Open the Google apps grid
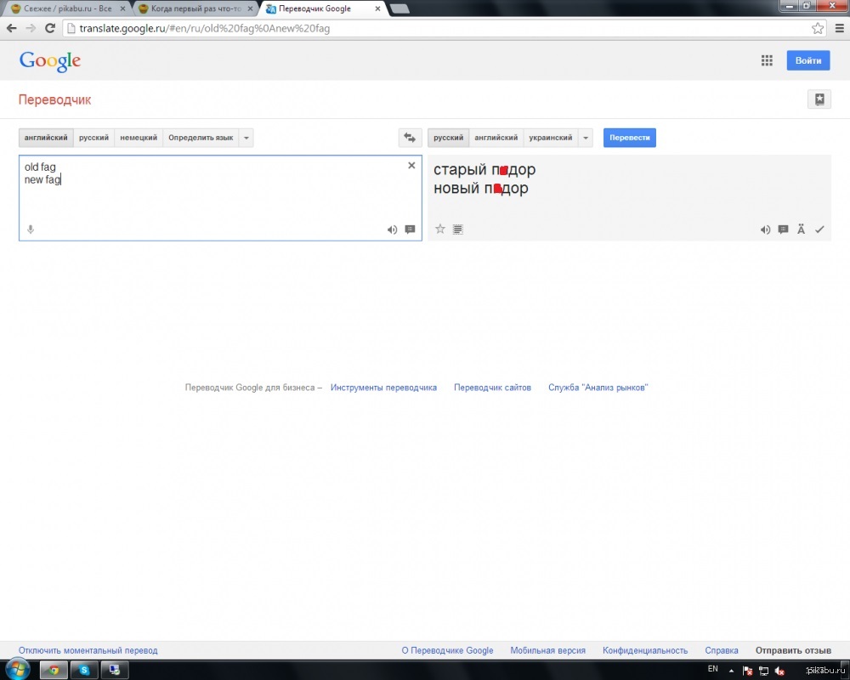850x680 pixels. tap(767, 60)
